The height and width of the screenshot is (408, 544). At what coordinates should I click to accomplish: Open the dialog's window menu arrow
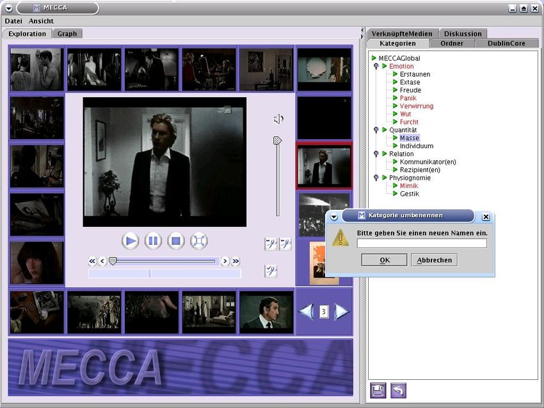tap(333, 217)
